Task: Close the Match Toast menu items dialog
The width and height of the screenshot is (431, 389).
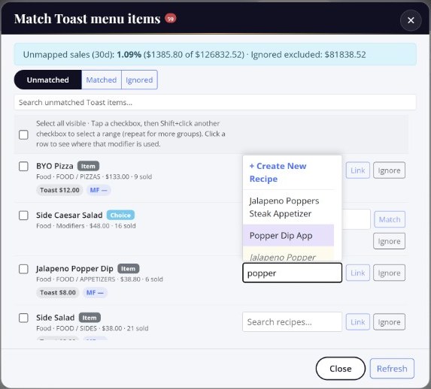Action: [x=411, y=20]
